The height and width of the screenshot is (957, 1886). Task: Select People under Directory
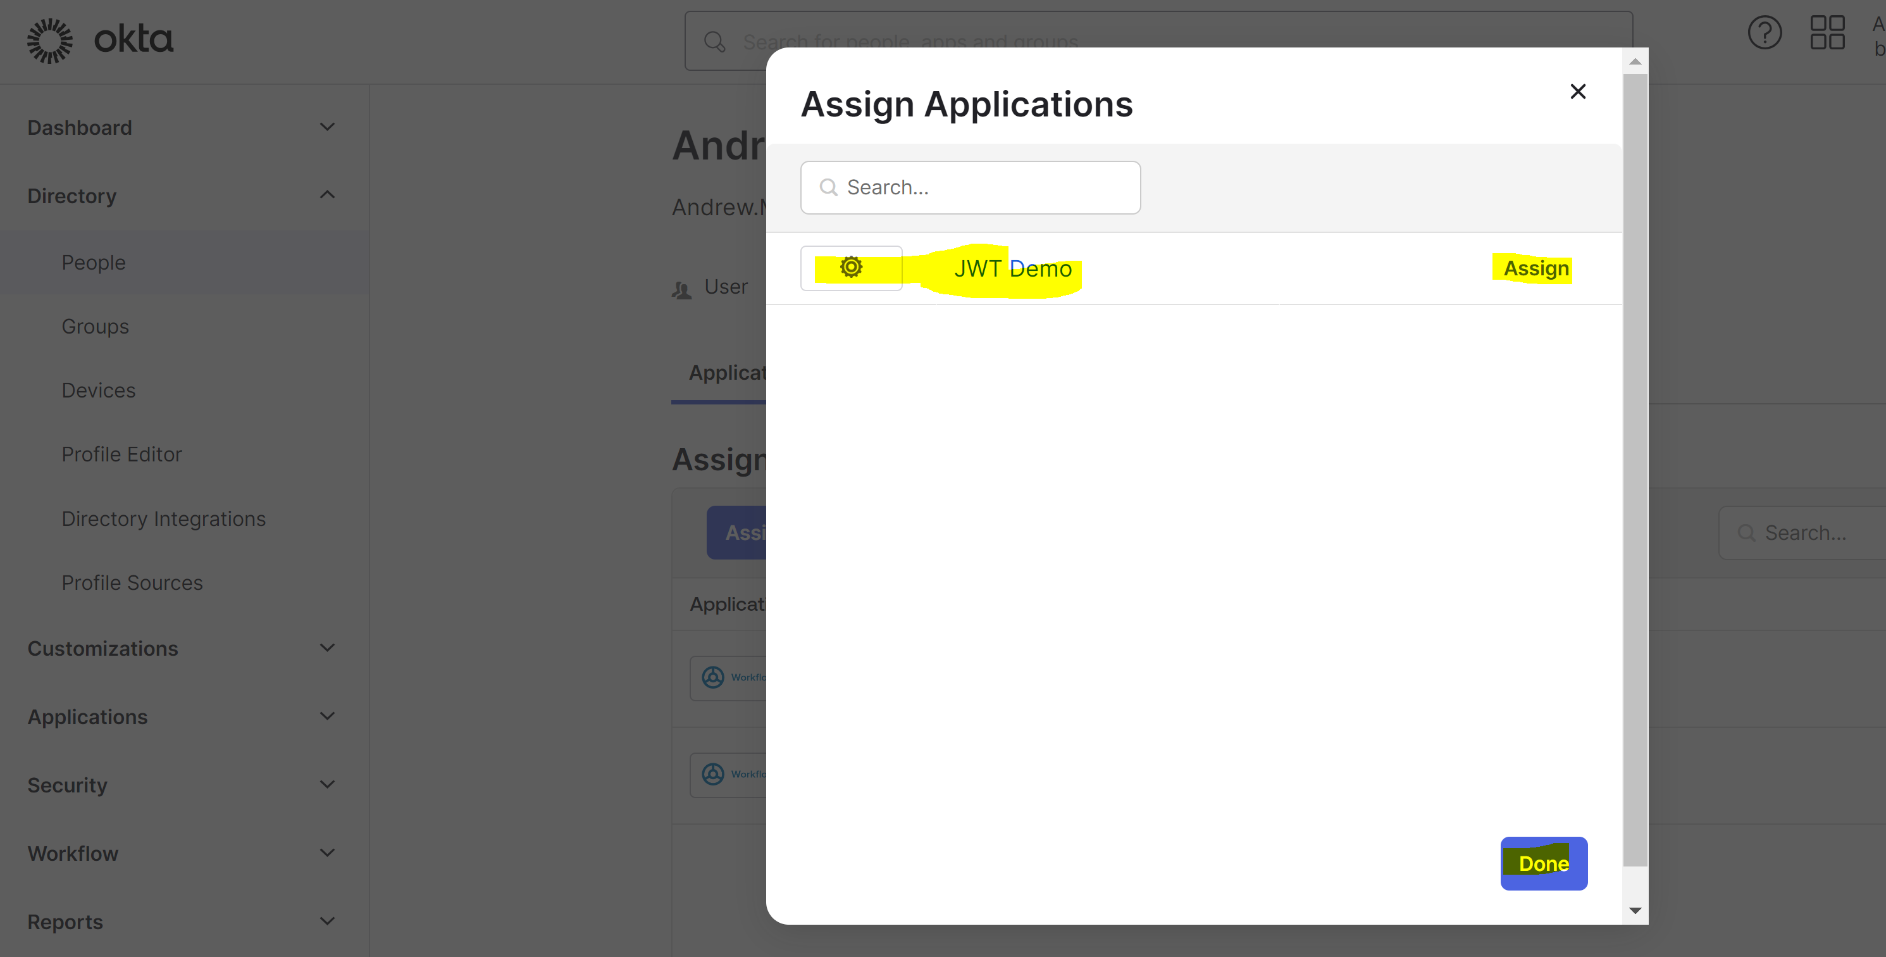93,261
